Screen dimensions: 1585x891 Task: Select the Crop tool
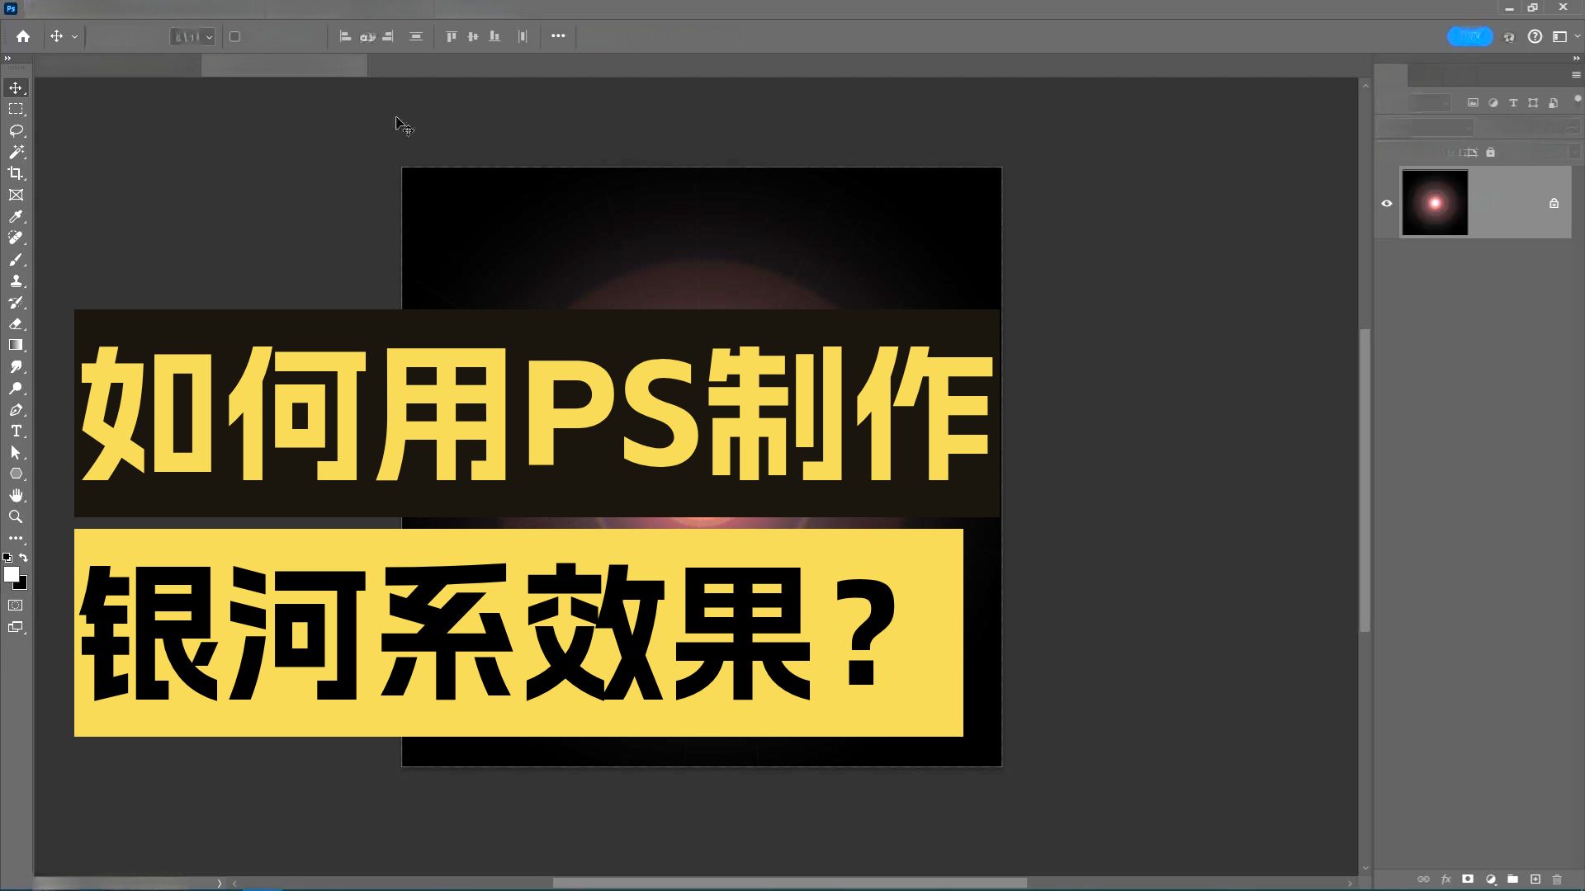16,173
